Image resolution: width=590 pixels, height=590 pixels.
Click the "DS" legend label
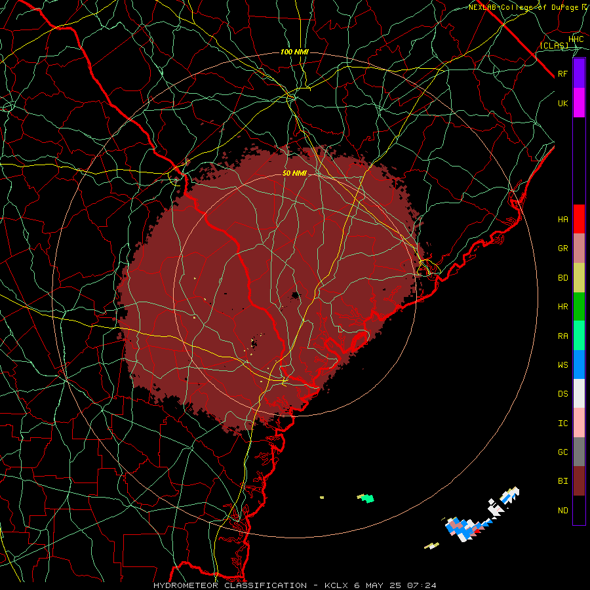562,394
